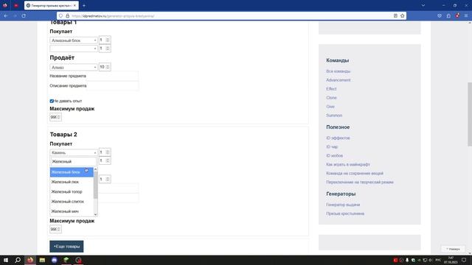
Task: Click the +Еще товары button
Action: (x=66, y=247)
